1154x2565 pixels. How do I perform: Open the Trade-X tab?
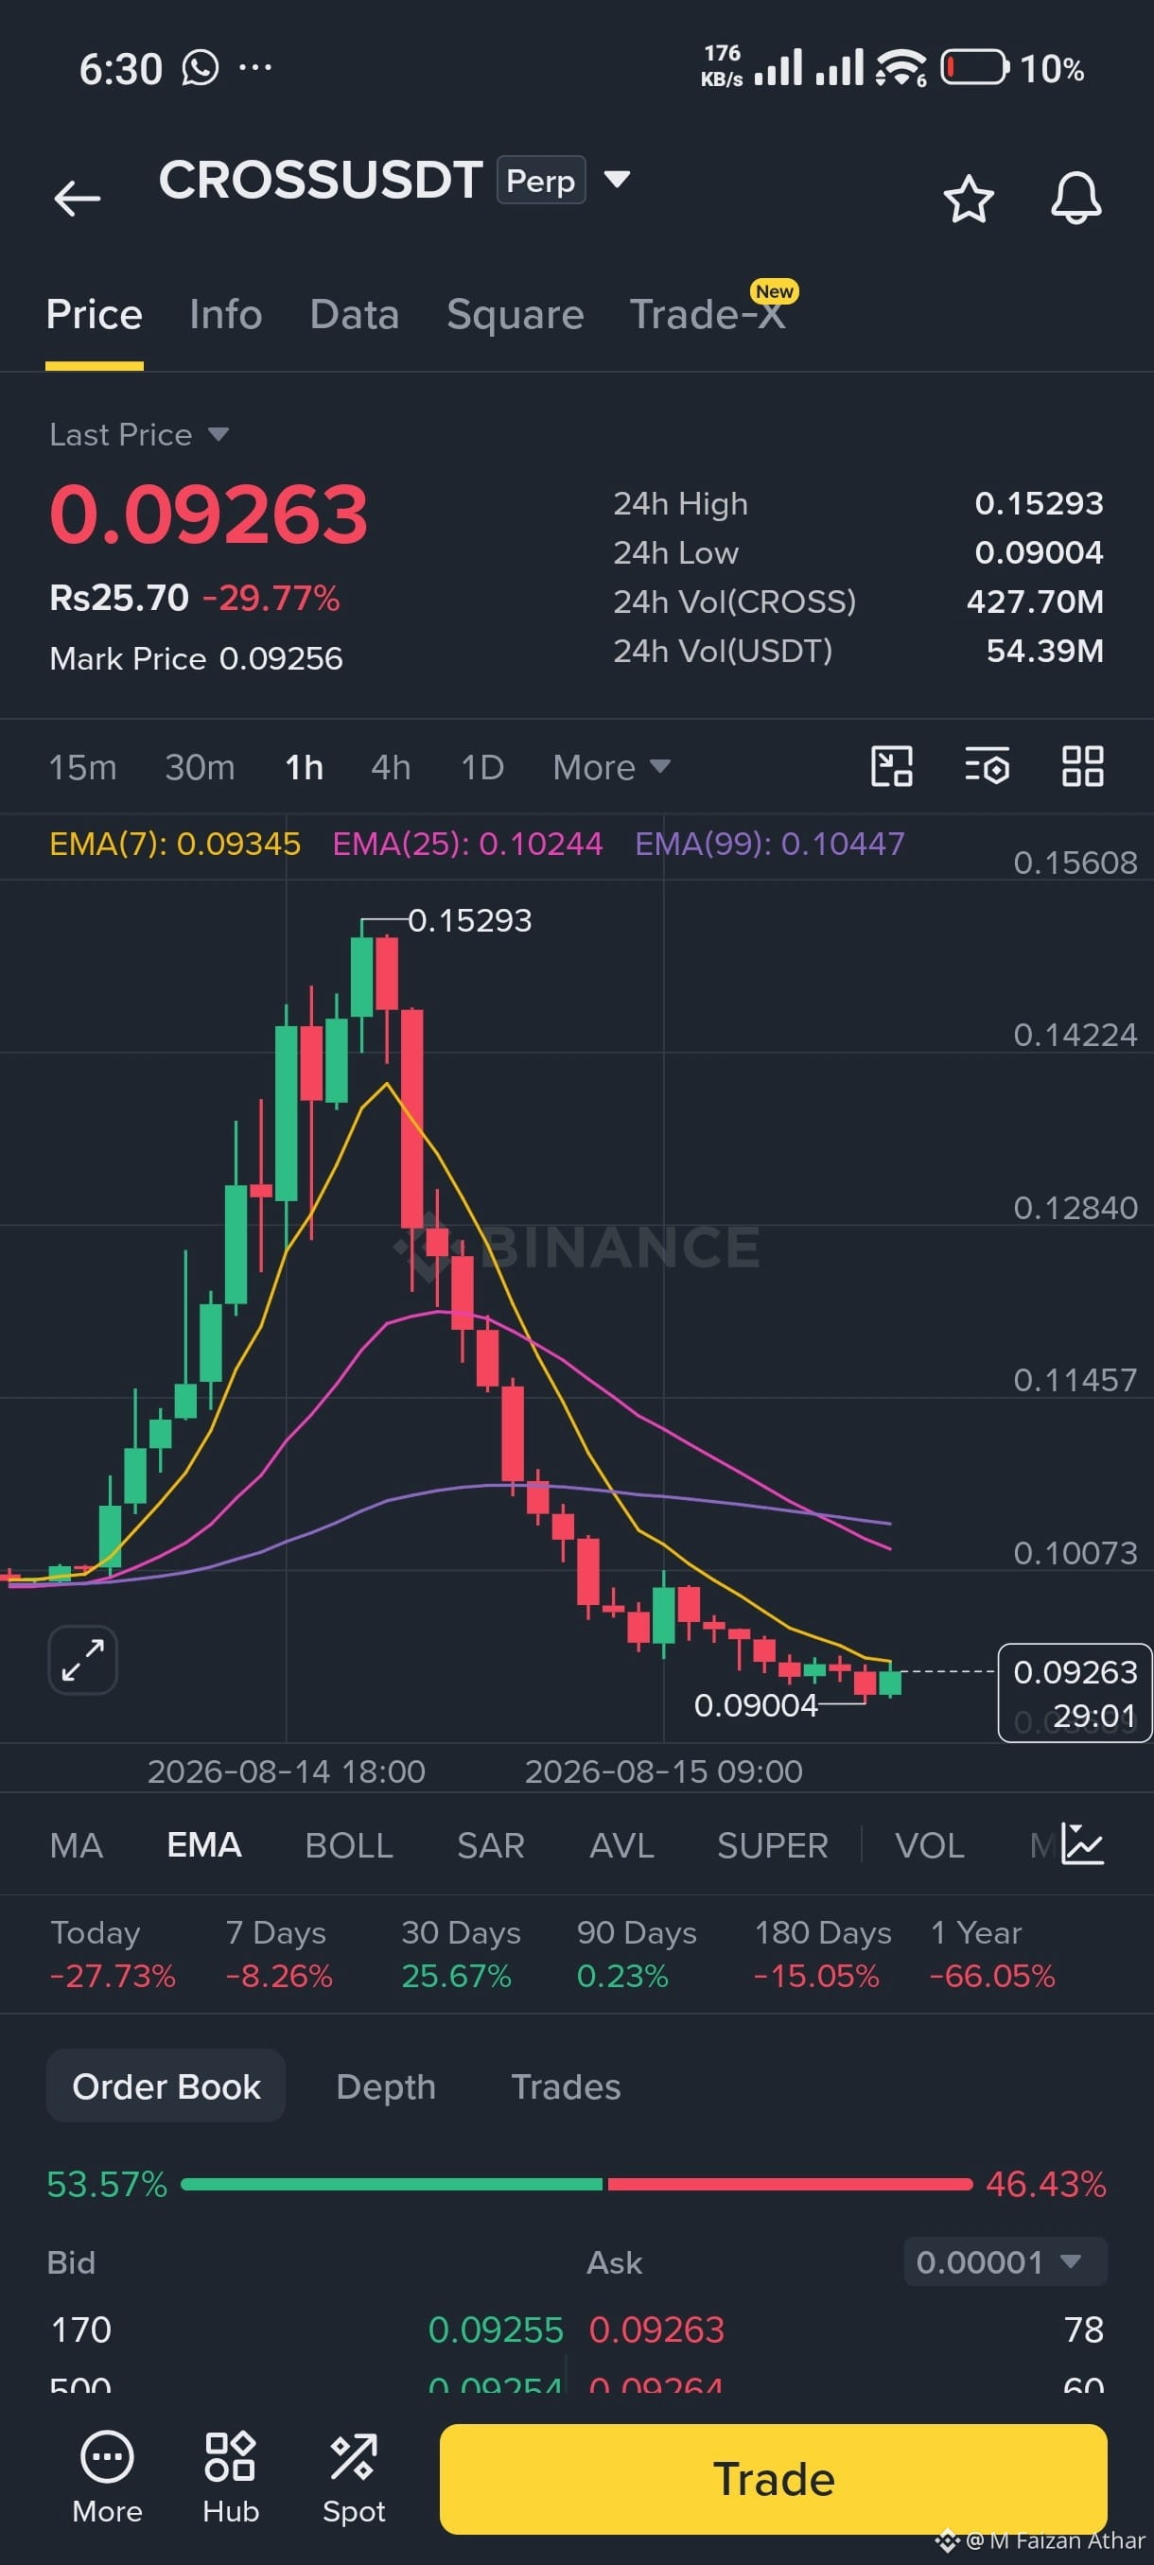click(x=708, y=315)
